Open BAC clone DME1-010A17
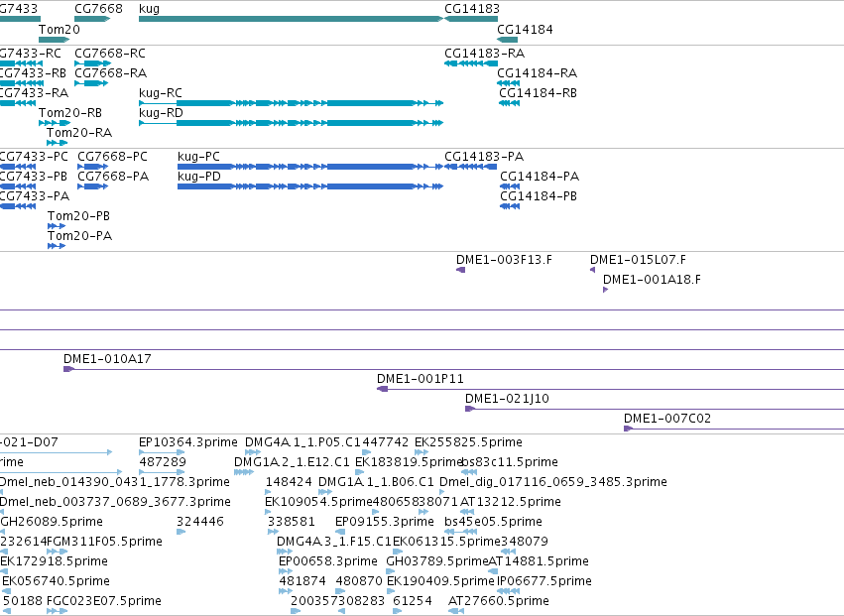844x616 pixels. click(454, 369)
